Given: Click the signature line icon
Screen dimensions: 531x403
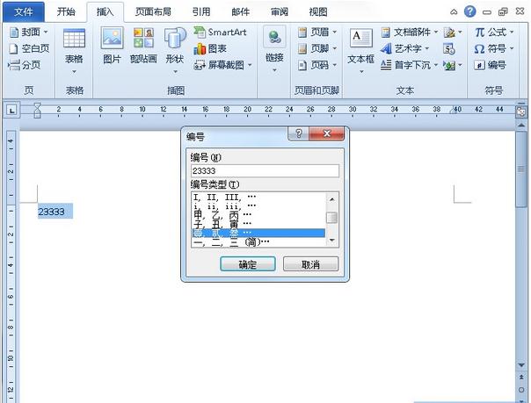Looking at the screenshot, I should [x=450, y=32].
